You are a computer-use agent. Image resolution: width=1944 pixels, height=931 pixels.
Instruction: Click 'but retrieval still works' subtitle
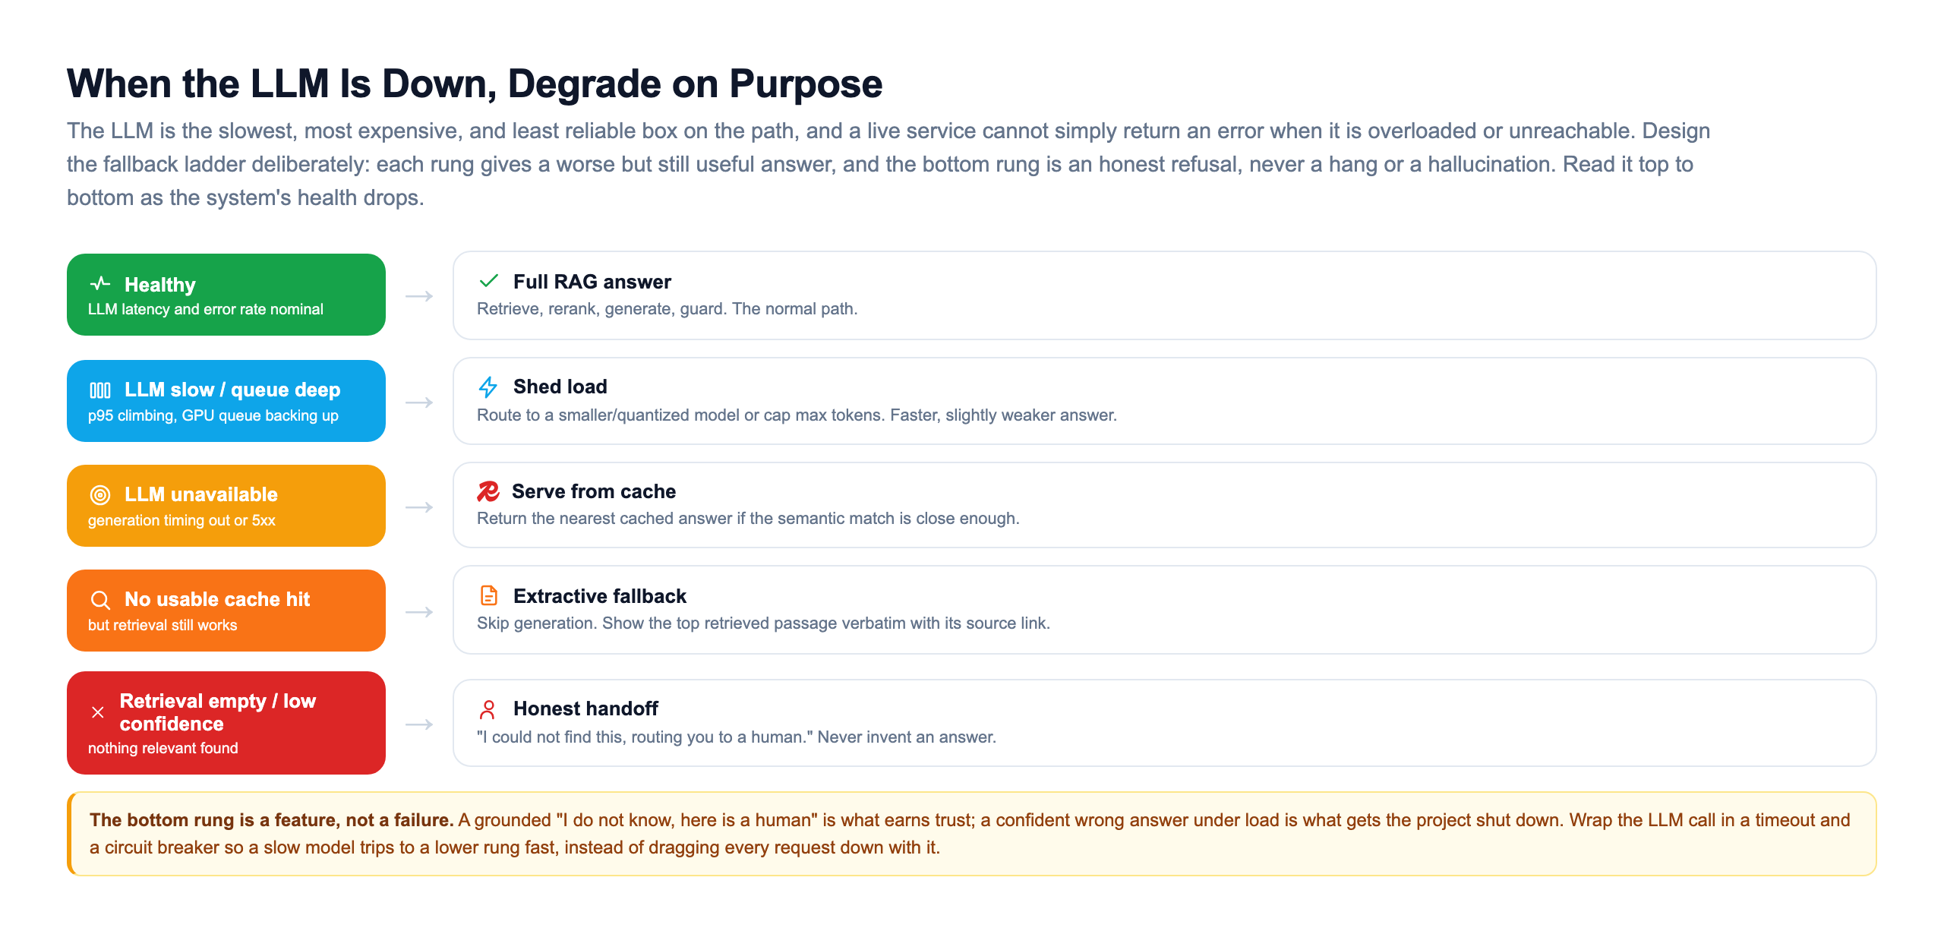(163, 625)
